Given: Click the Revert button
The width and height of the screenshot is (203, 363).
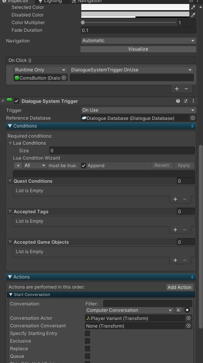Looking at the screenshot, I should (x=162, y=166).
